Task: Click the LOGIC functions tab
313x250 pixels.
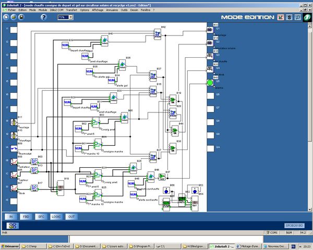Action: click(x=56, y=216)
